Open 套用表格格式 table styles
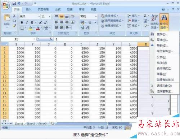 coord(112,21)
